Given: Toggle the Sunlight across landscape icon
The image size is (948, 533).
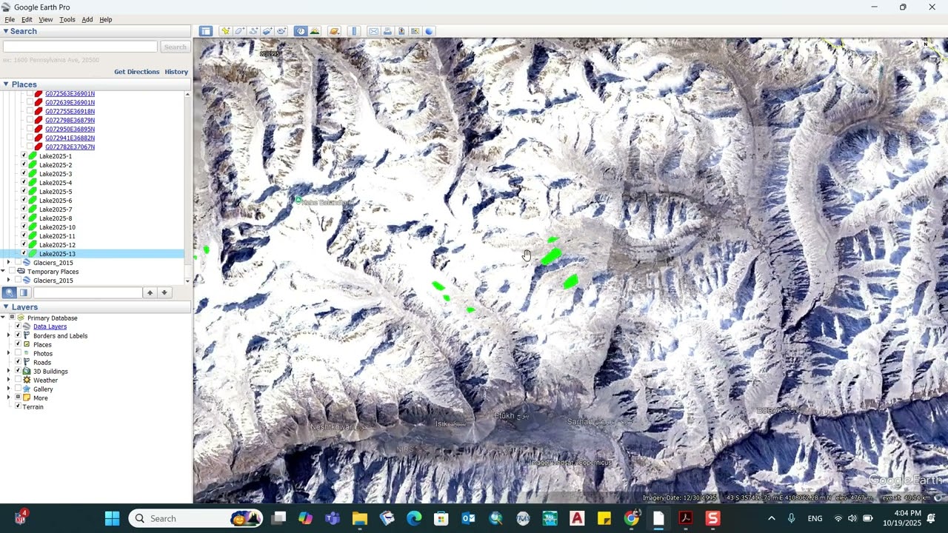Looking at the screenshot, I should (x=315, y=31).
